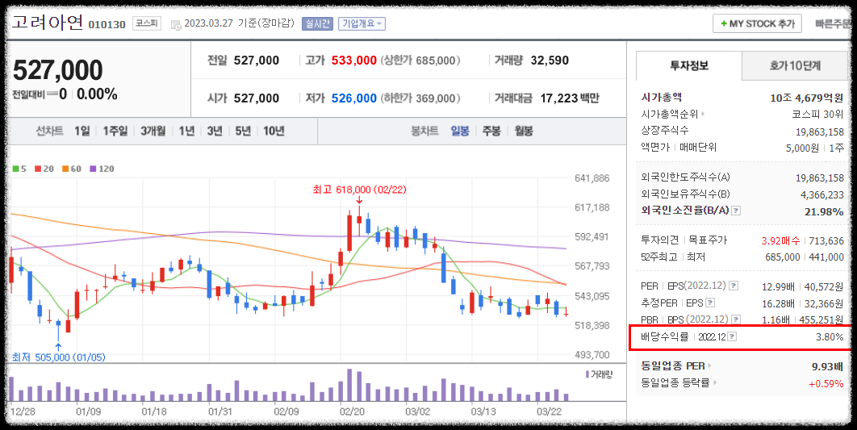Click the 시가총액 value 10조 4,679억원
The width and height of the screenshot is (857, 430).
[x=807, y=98]
